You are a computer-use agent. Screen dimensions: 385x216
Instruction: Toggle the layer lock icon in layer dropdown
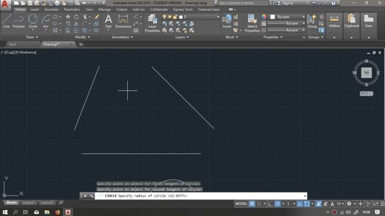tap(175, 17)
